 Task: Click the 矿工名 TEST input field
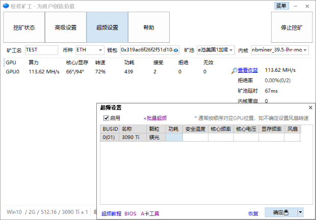point(41,50)
